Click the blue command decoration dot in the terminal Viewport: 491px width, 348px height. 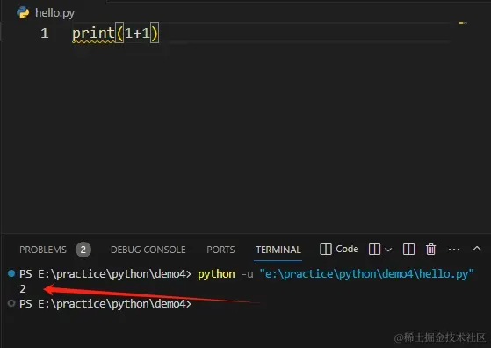click(11, 273)
